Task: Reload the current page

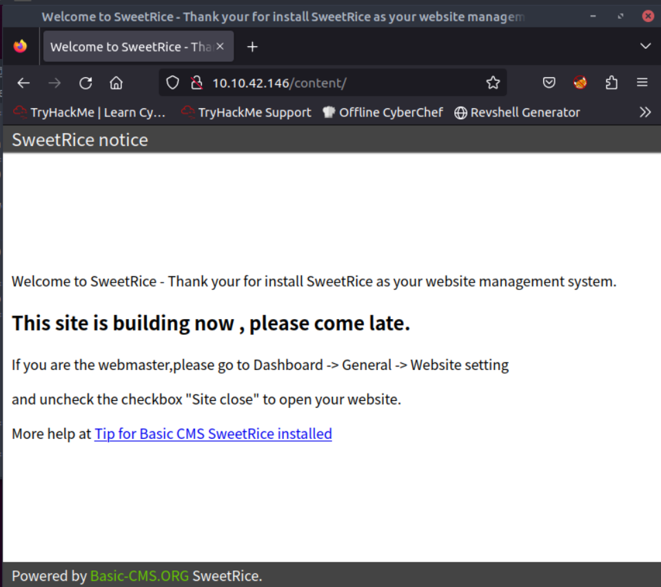Action: click(85, 83)
